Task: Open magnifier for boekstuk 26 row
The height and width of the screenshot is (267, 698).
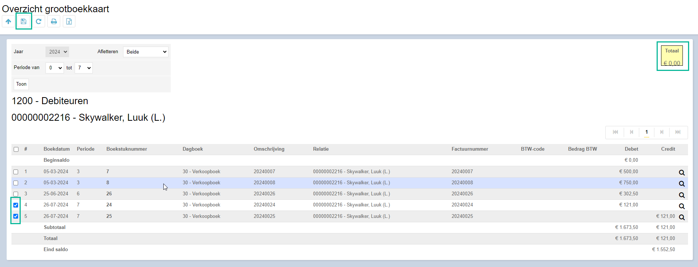Action: click(682, 195)
